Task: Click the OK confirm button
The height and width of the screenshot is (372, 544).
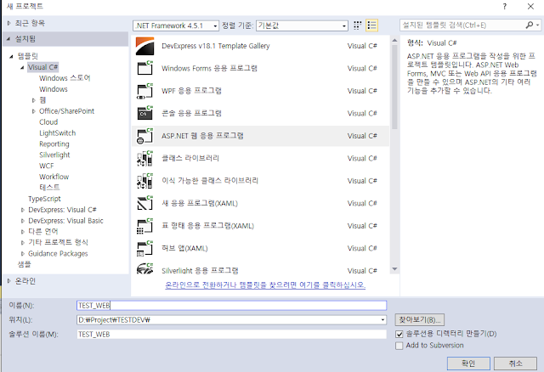Action: tap(468, 364)
